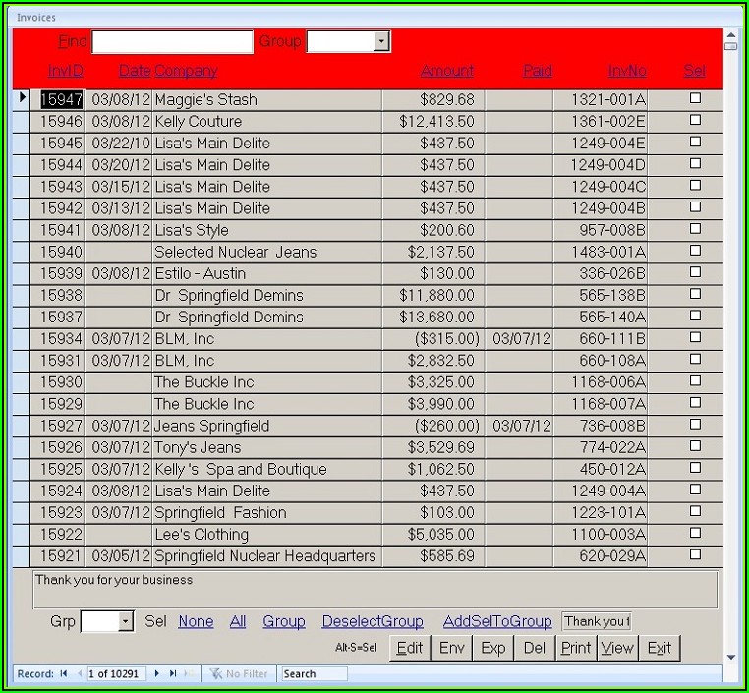Screen dimensions: 749x693
Task: Click record selector arrow for invoice 15947
Action: pyautogui.click(x=23, y=99)
